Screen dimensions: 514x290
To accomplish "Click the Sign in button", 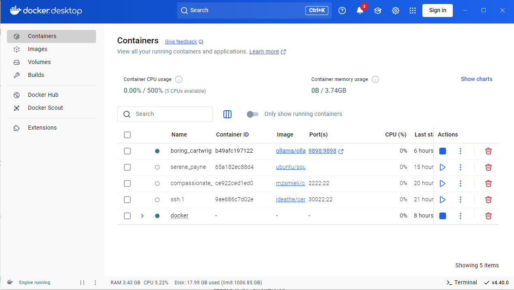I will (437, 11).
